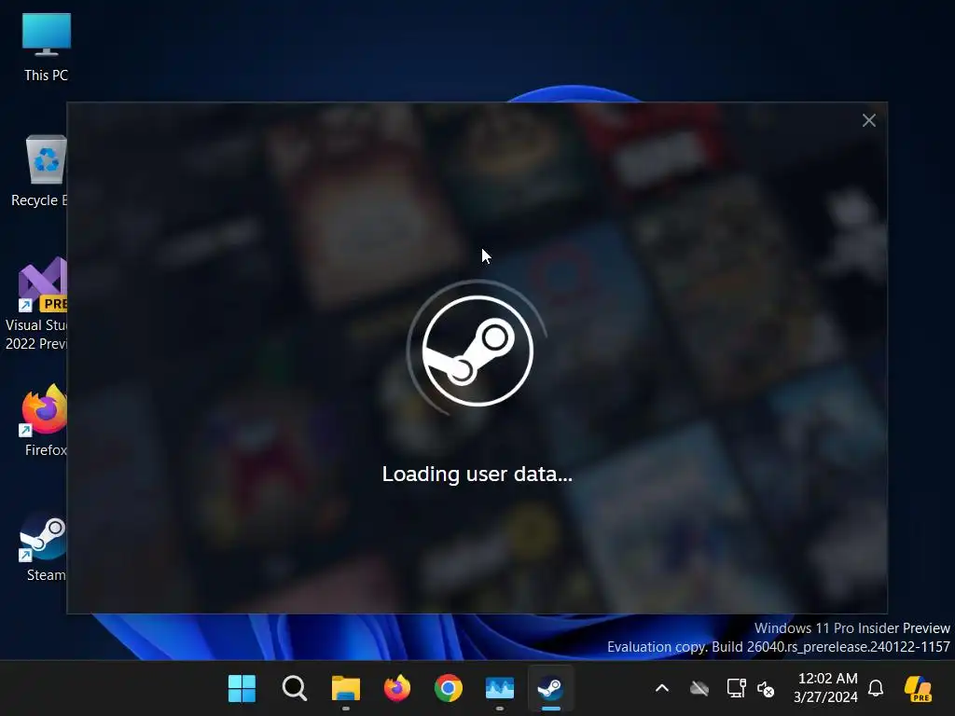Open the This PC desktop icon

pyautogui.click(x=47, y=47)
